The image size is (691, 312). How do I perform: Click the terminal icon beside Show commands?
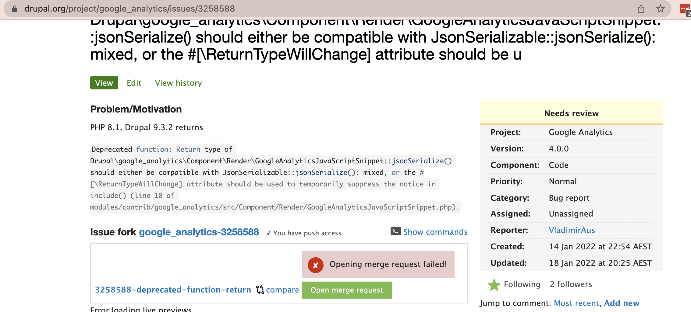tap(395, 231)
